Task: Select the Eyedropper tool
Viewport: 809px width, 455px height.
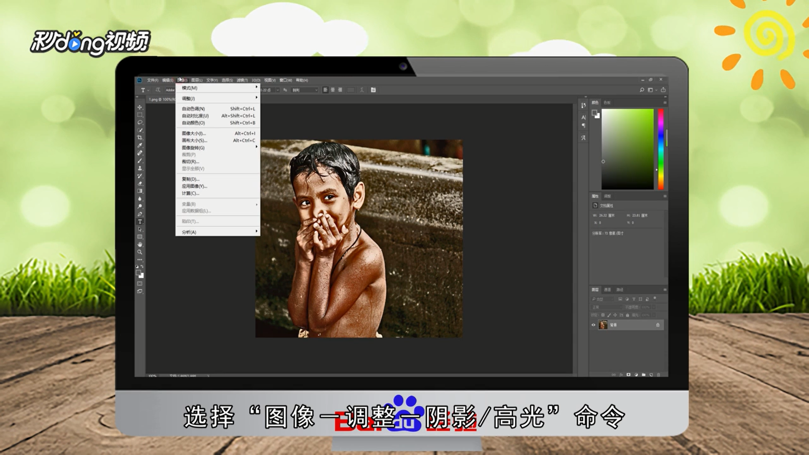Action: [140, 145]
